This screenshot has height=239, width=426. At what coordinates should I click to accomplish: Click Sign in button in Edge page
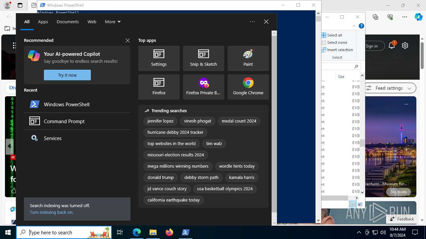[x=372, y=46]
